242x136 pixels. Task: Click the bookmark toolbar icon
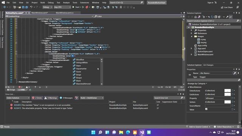pos(121,7)
